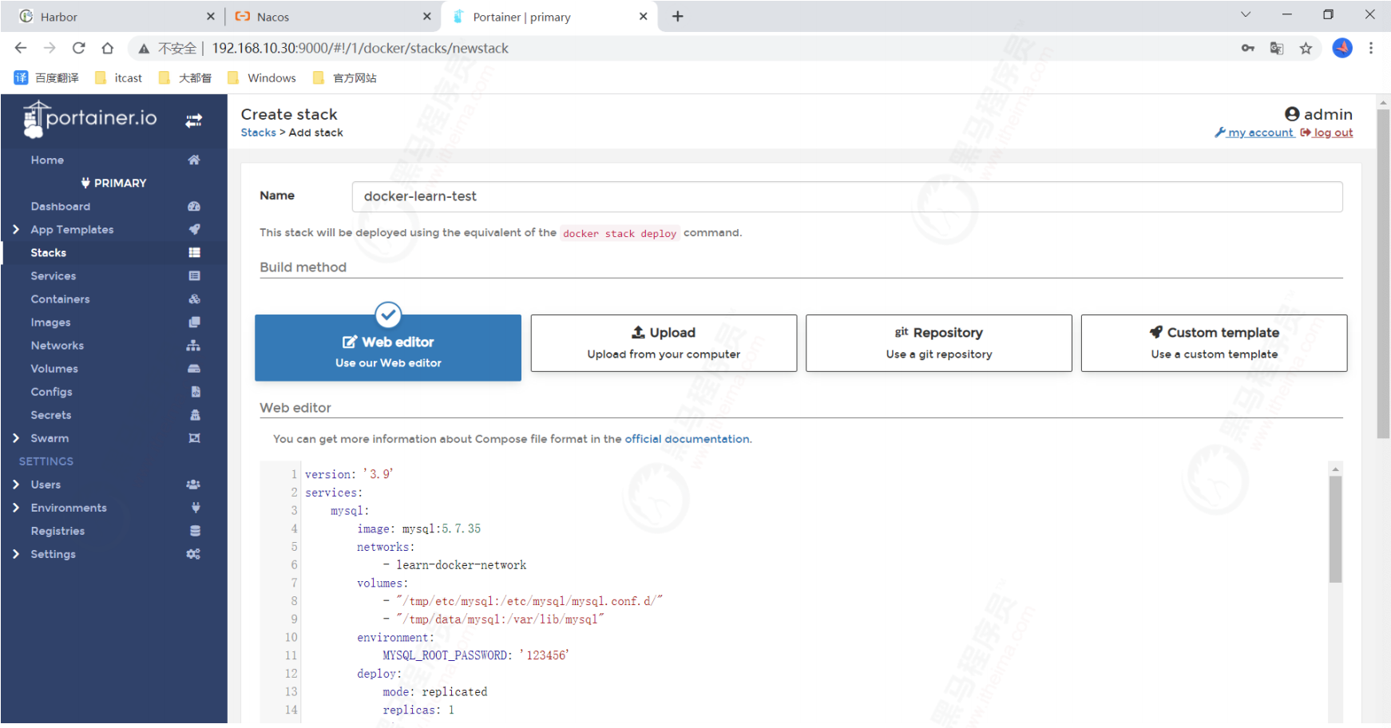Open the browser three-dot menu

pyautogui.click(x=1371, y=48)
